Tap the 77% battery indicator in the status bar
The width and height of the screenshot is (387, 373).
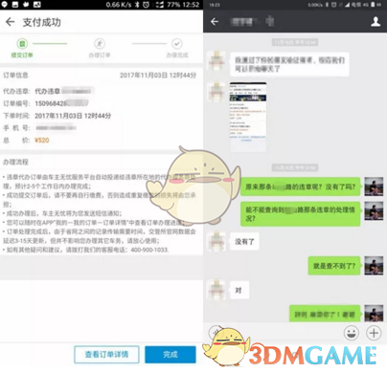tap(174, 5)
